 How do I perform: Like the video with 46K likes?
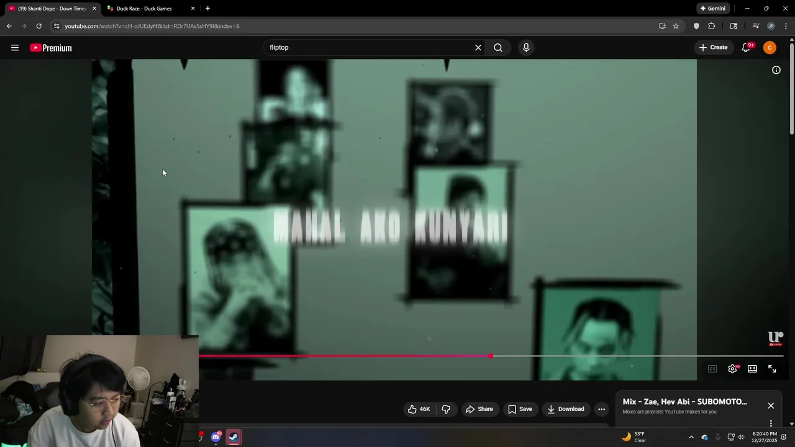(x=419, y=409)
